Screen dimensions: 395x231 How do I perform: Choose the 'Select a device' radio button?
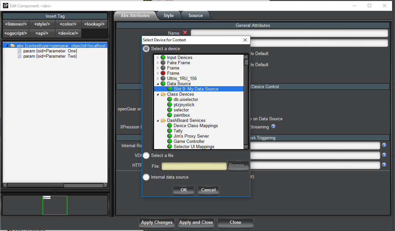click(x=146, y=48)
